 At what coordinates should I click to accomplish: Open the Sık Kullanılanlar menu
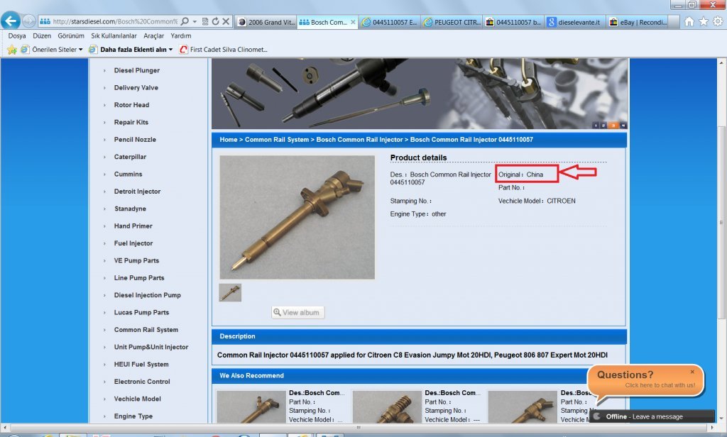tap(114, 35)
